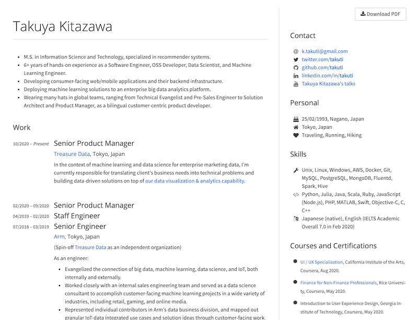Click bullet icon beside Finance for Non-Finance

[295, 282]
